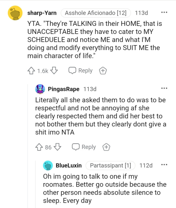The width and height of the screenshot is (176, 208).
Task: Expand options menu on BlueLuxin's comment
Action: [x=165, y=165]
